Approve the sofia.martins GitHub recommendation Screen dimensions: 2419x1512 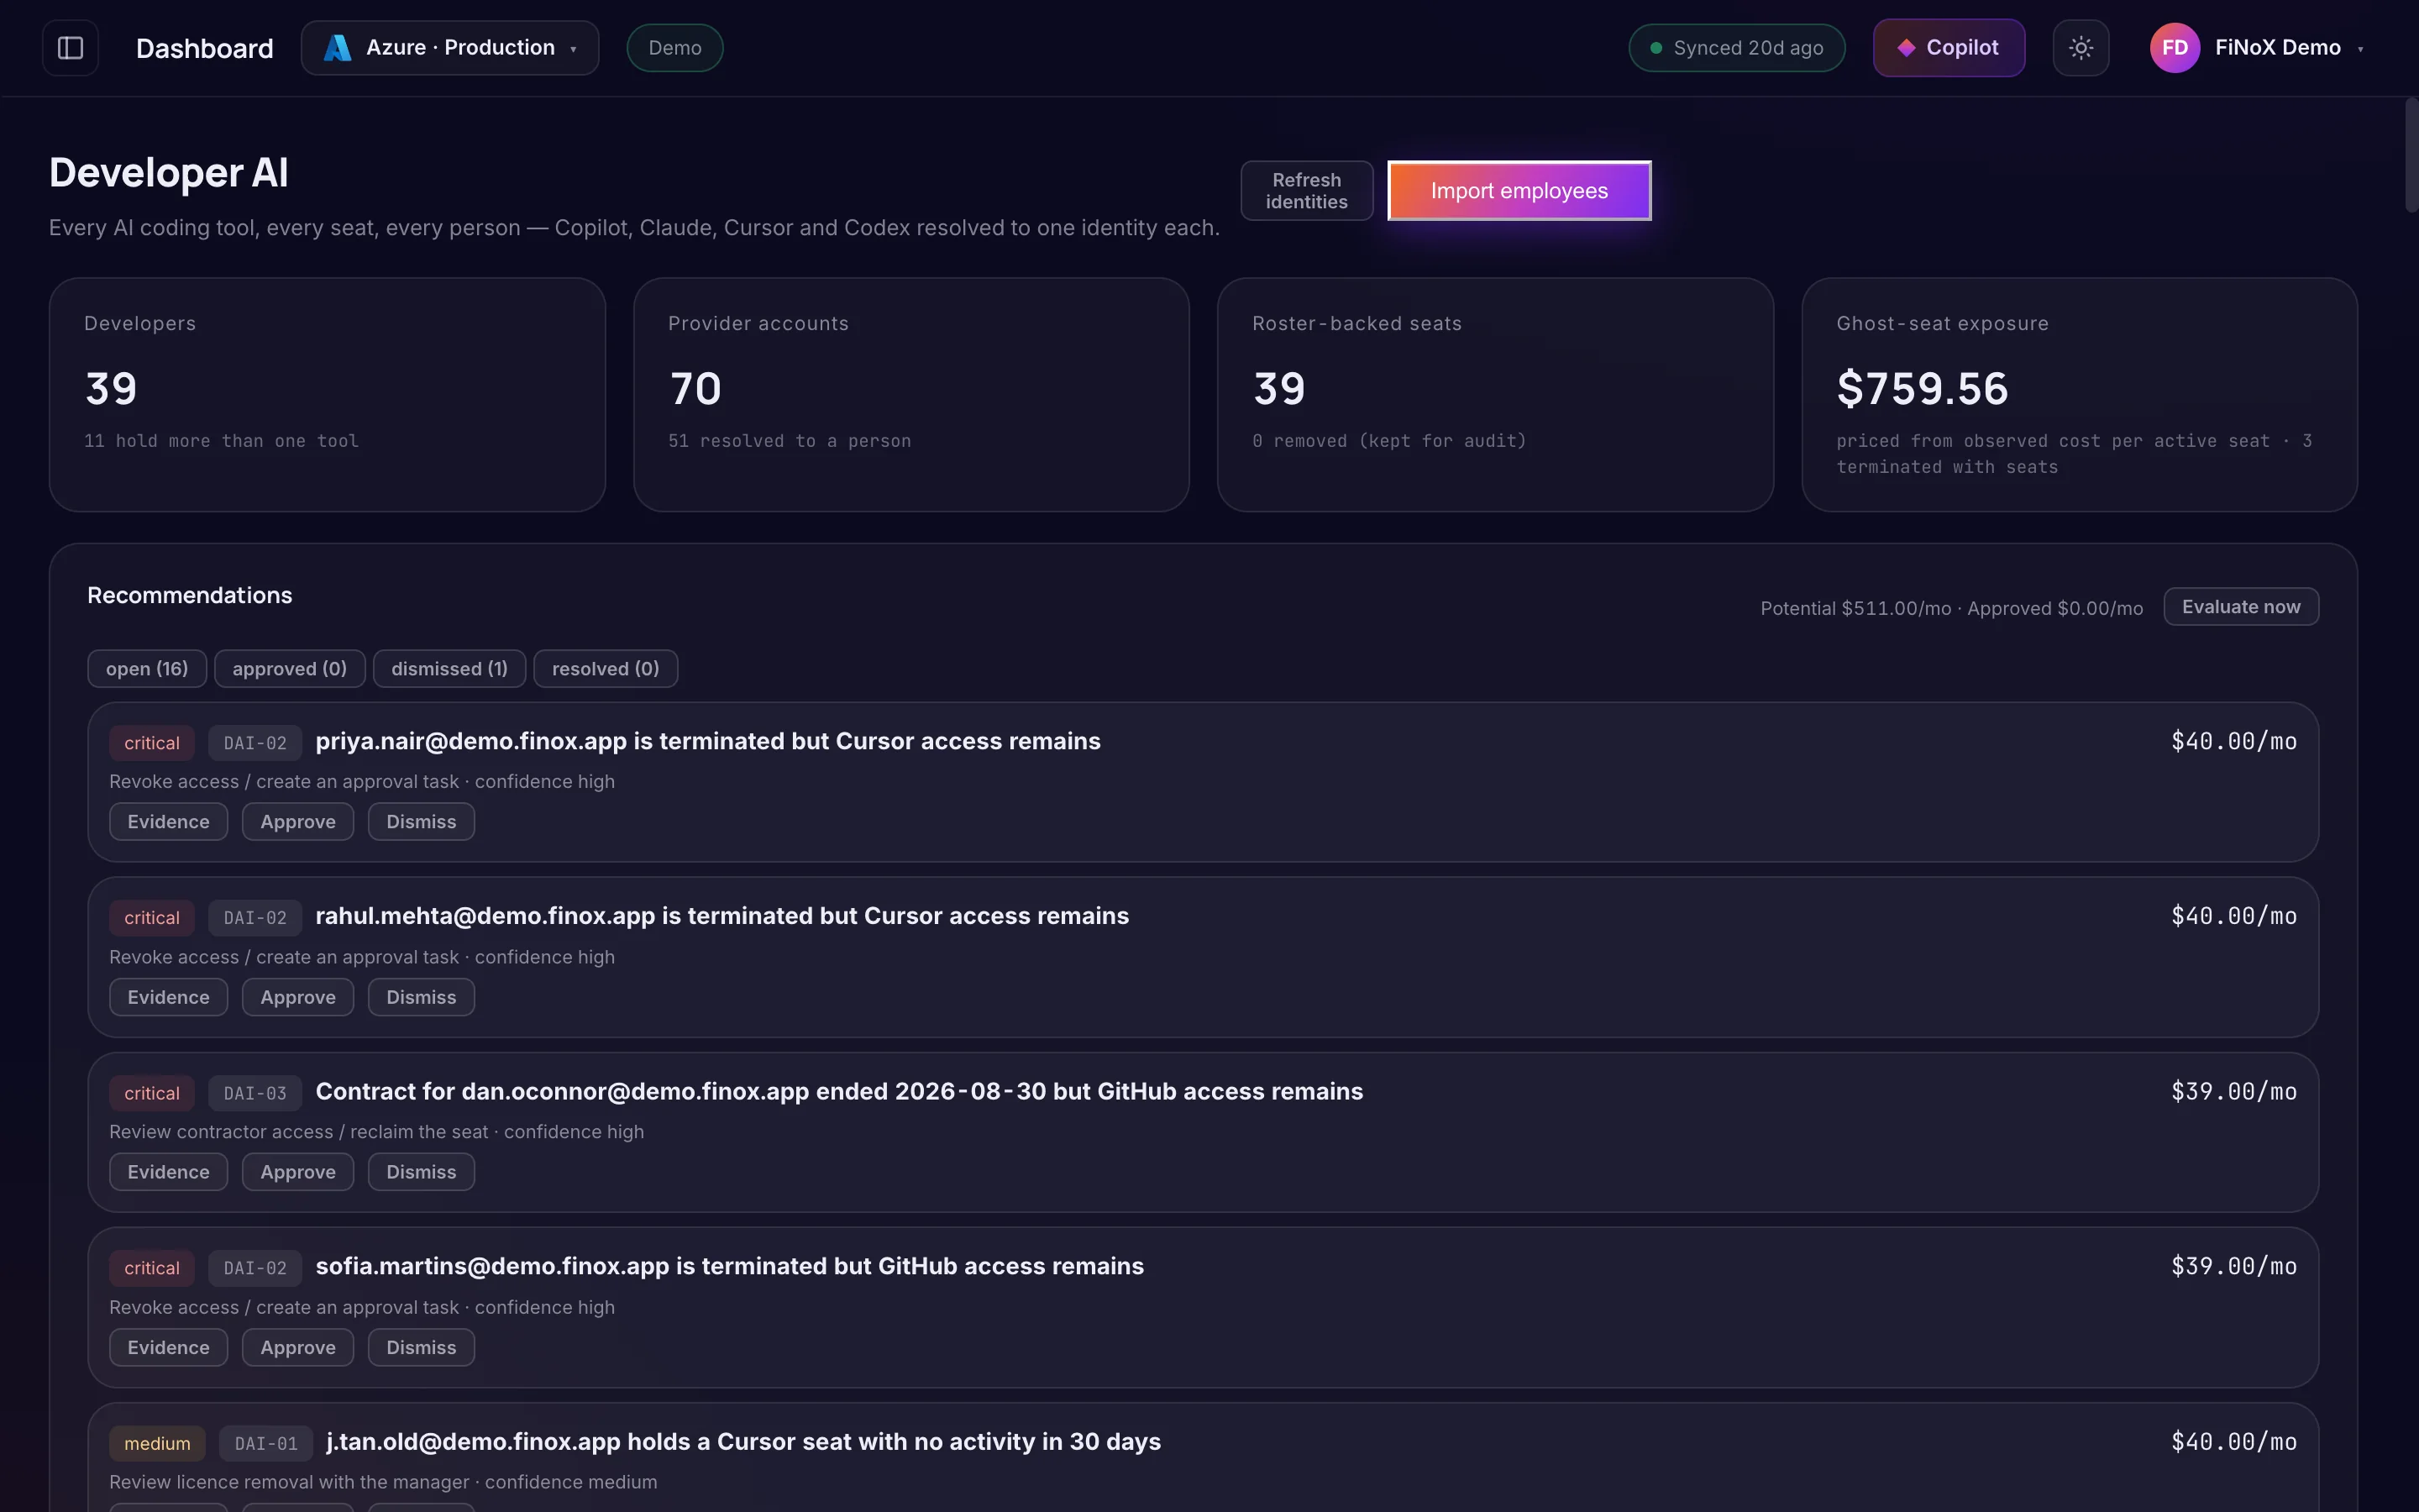(298, 1348)
